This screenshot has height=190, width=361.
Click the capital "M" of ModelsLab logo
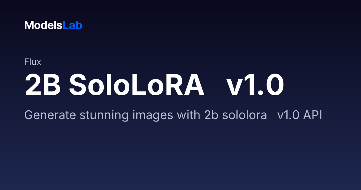coord(29,25)
